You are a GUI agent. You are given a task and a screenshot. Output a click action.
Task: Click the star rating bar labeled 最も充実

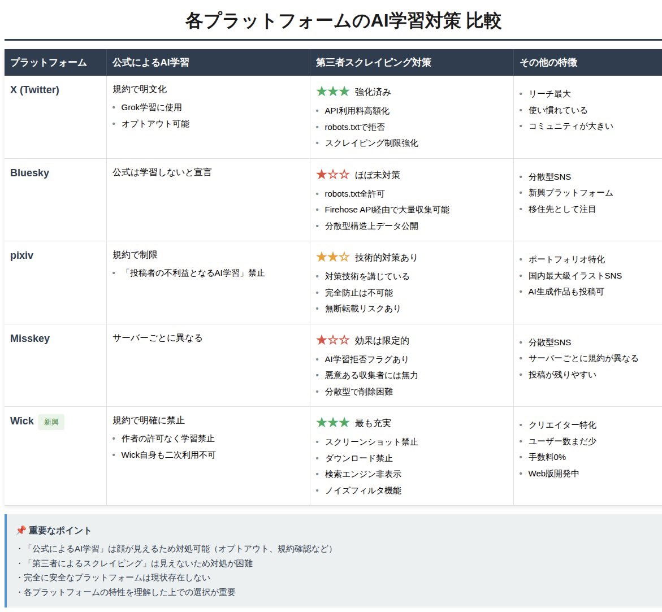(352, 422)
